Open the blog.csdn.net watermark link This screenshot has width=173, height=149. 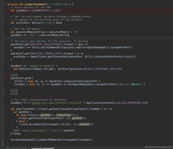158,147
